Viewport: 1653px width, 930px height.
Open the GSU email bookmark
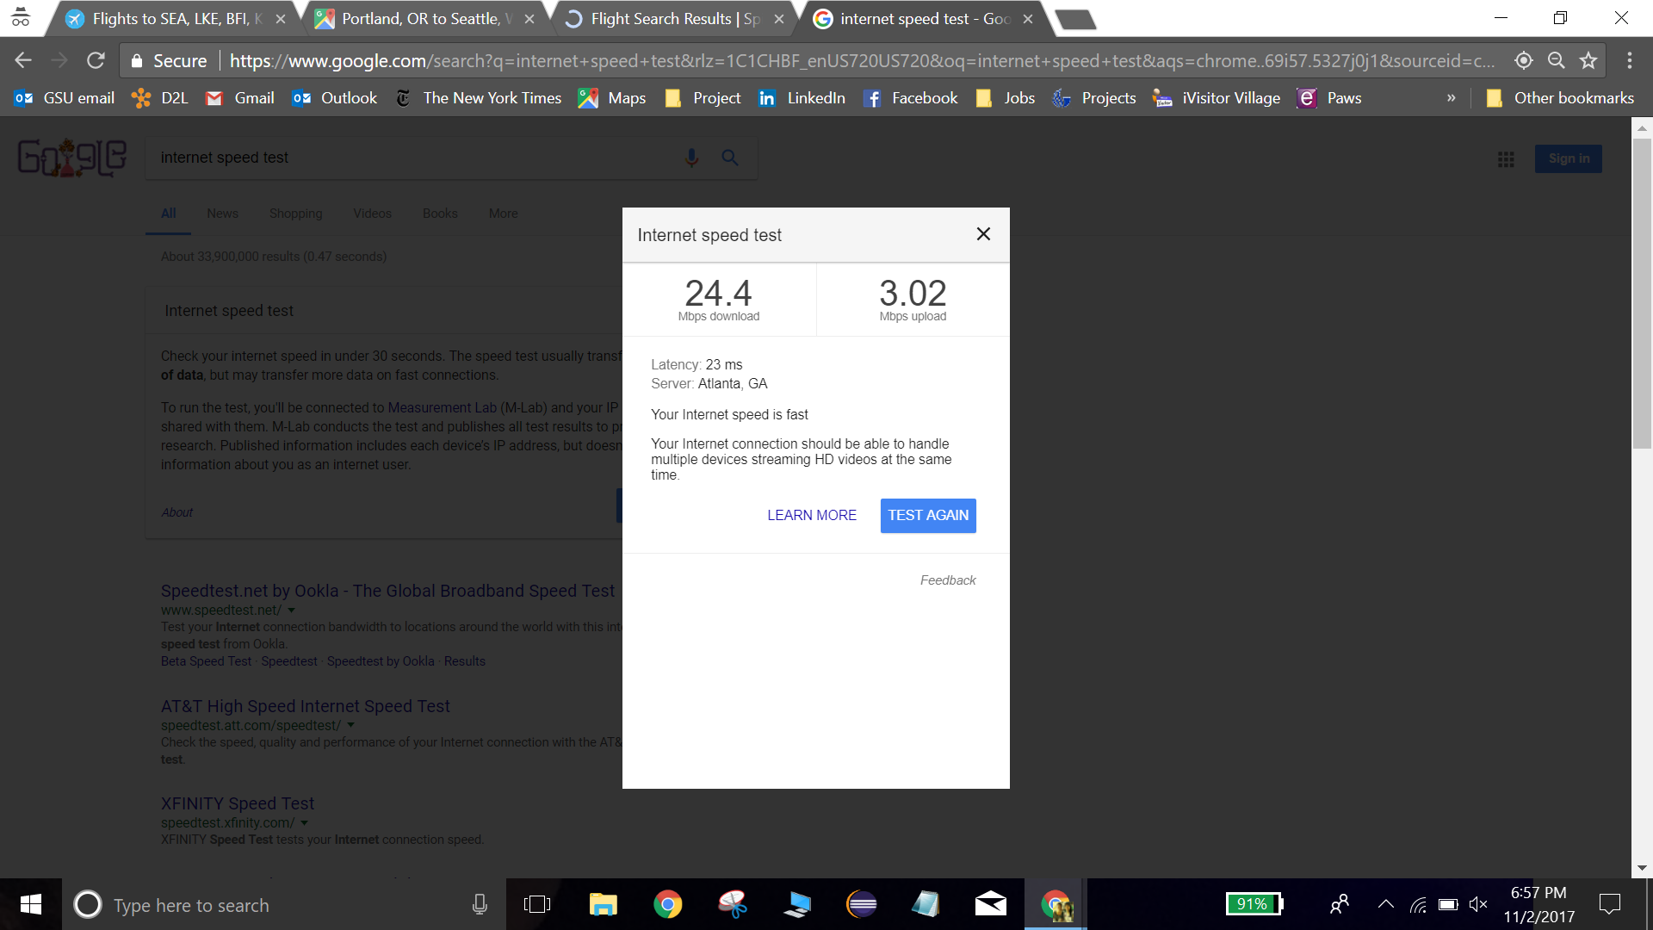pyautogui.click(x=65, y=98)
